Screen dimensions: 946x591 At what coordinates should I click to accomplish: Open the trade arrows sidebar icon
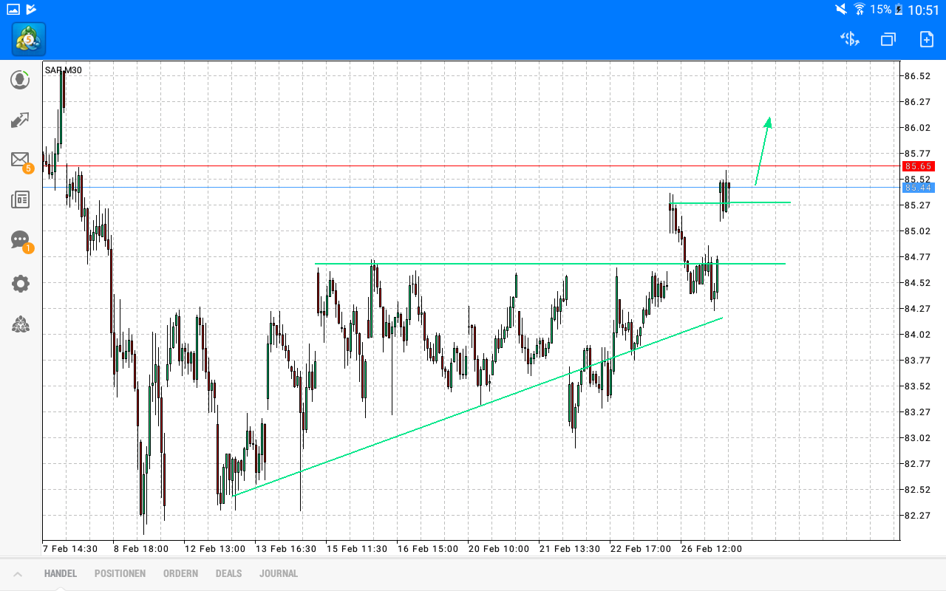point(20,120)
